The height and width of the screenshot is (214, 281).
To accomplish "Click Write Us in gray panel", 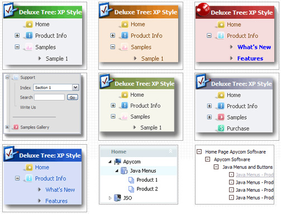I will [x=28, y=107].
